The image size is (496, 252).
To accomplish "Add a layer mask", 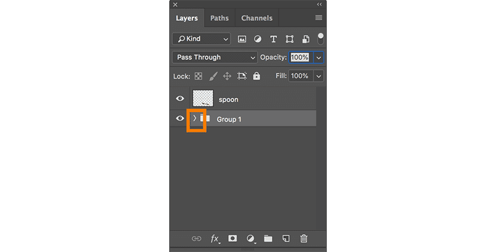I will pyautogui.click(x=232, y=238).
